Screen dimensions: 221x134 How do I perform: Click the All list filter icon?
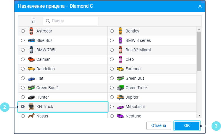click(x=33, y=21)
